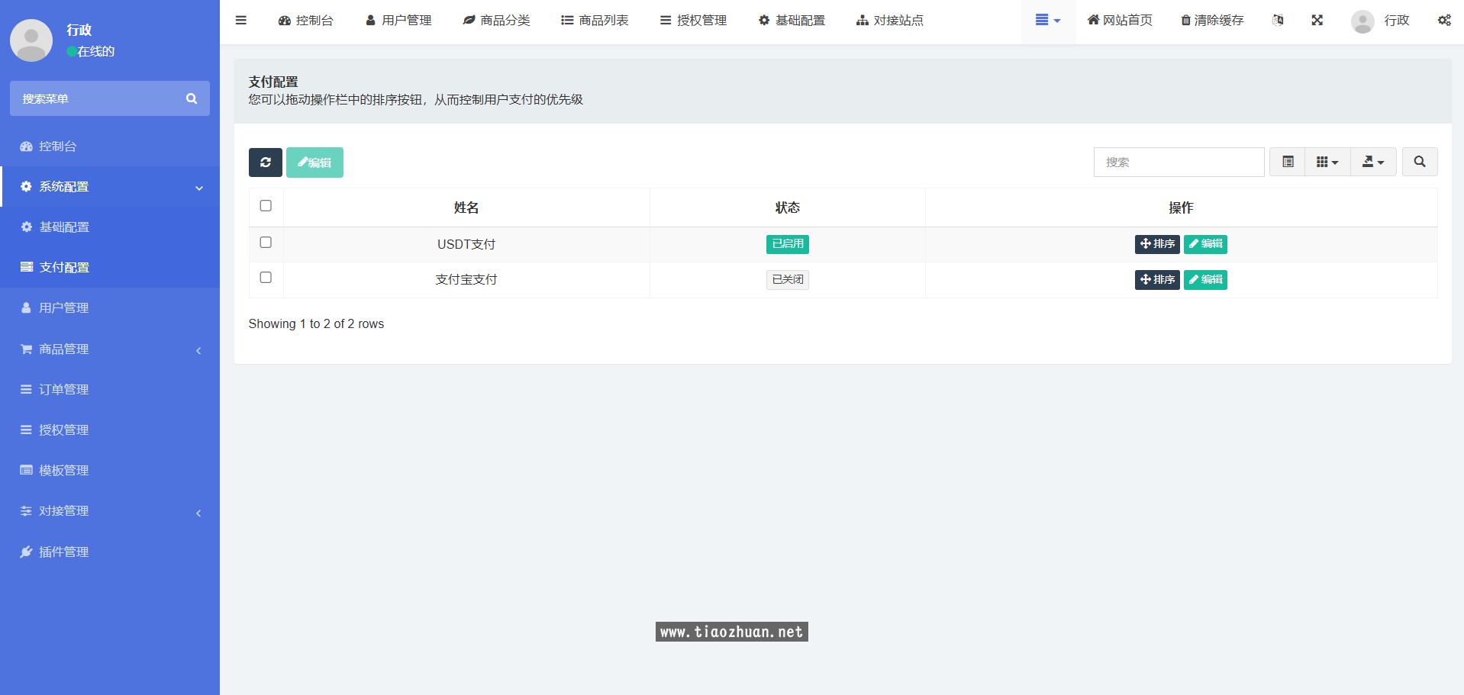Tick the checkbox next to 支付宝支付
1464x695 pixels.
tap(266, 278)
